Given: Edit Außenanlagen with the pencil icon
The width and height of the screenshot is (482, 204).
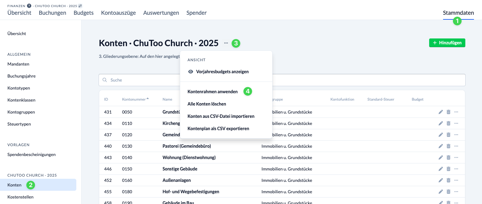Looking at the screenshot, I should coord(441,180).
